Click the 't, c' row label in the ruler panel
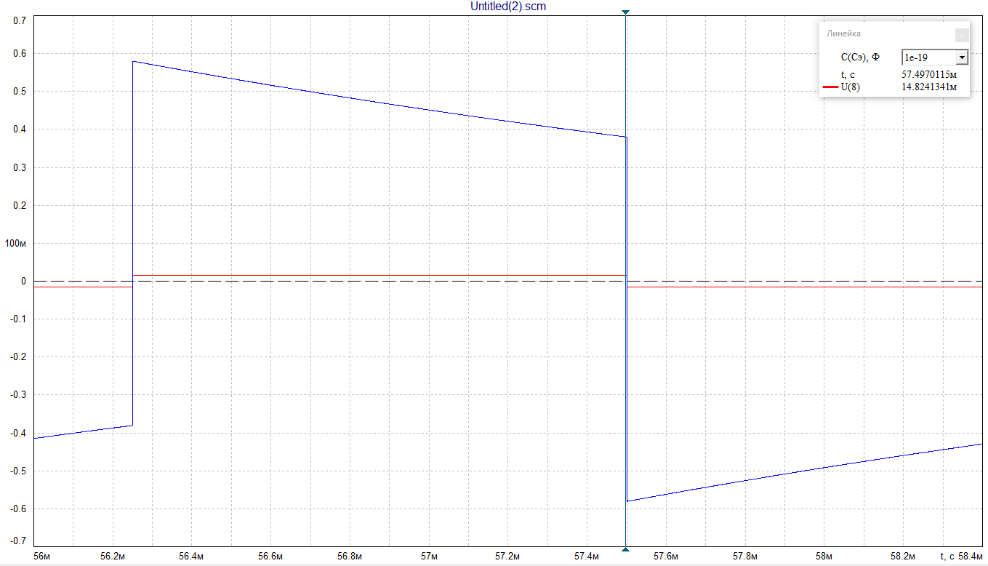This screenshot has width=988, height=566. coord(847,75)
